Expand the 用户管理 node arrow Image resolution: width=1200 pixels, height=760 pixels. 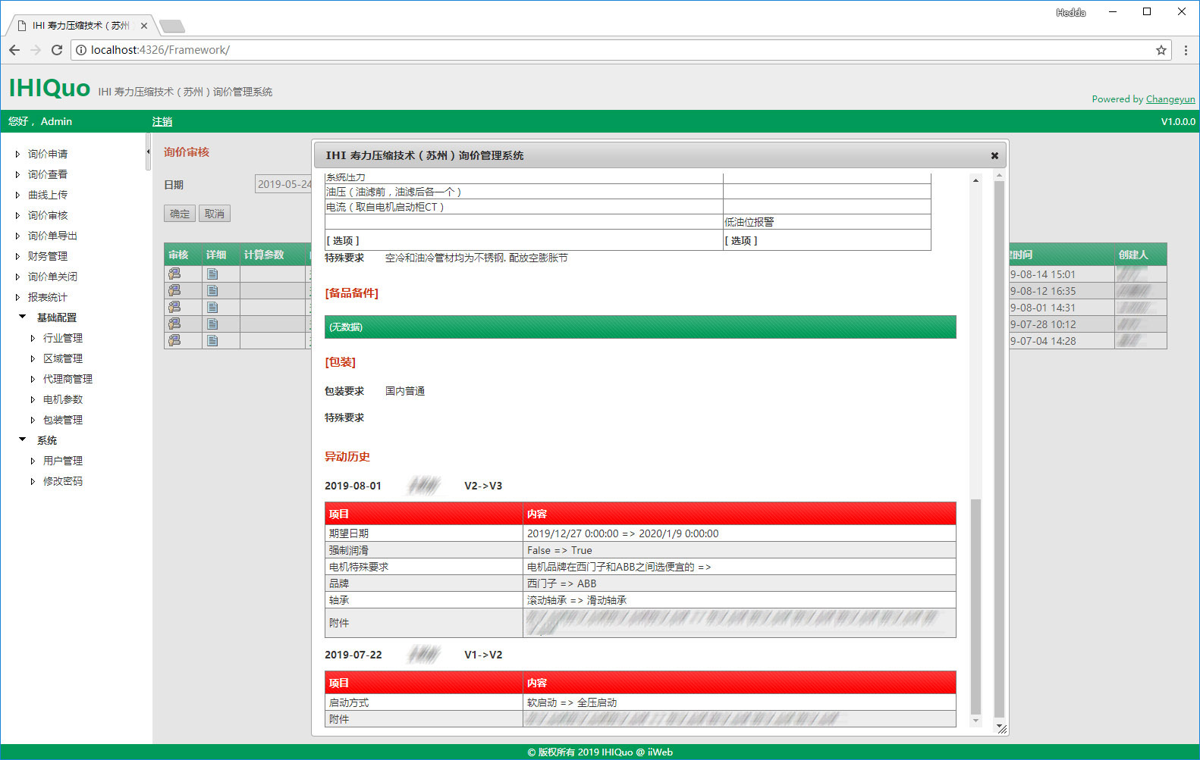pos(33,461)
